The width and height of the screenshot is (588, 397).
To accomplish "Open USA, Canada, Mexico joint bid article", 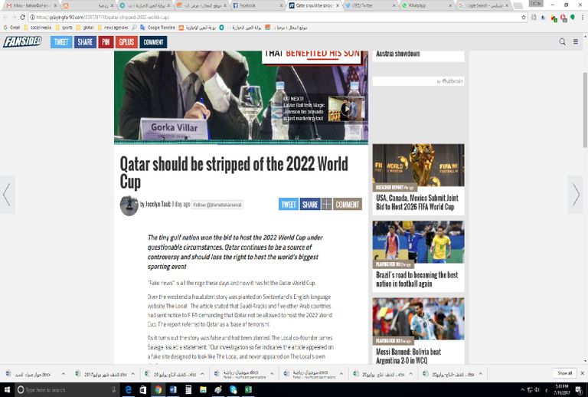I will pos(417,202).
